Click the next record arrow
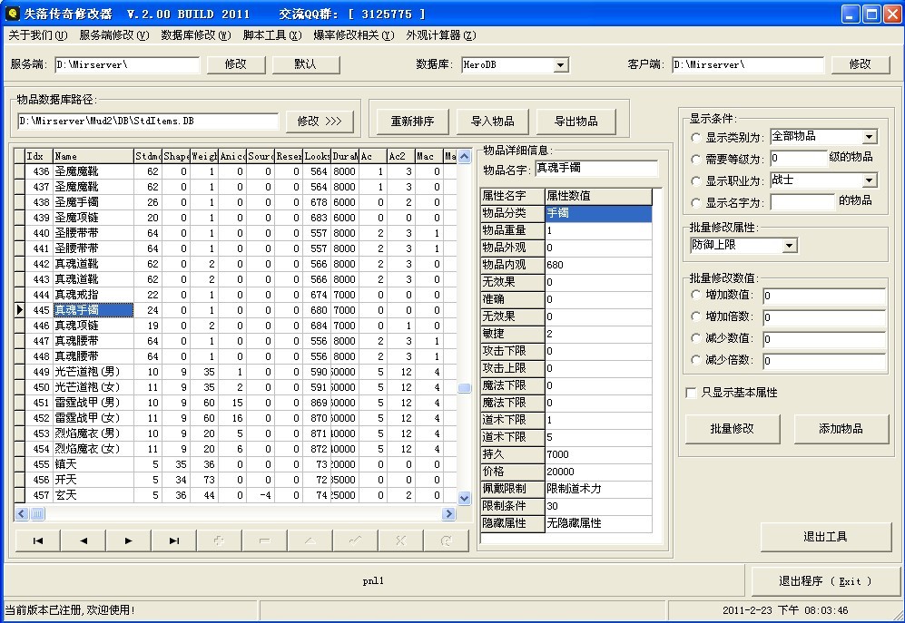This screenshot has width=905, height=623. [129, 540]
